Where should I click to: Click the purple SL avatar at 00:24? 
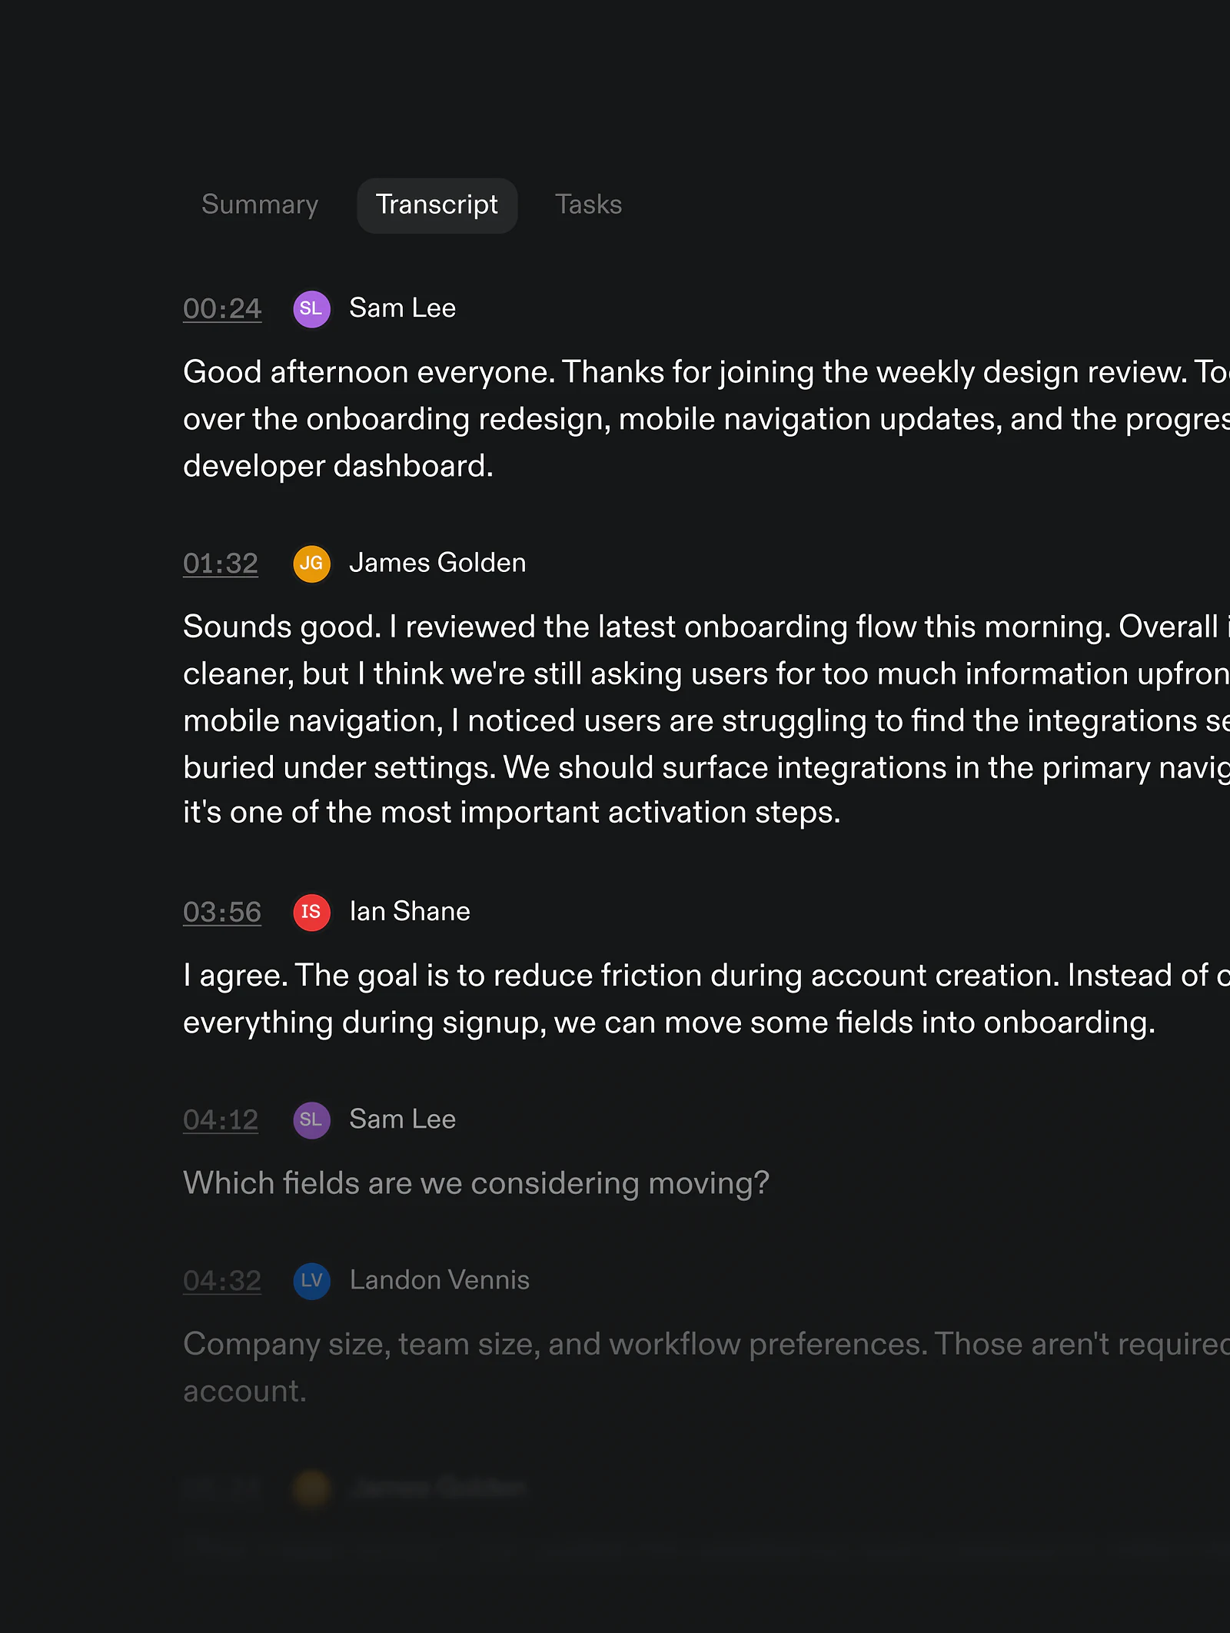coord(311,309)
